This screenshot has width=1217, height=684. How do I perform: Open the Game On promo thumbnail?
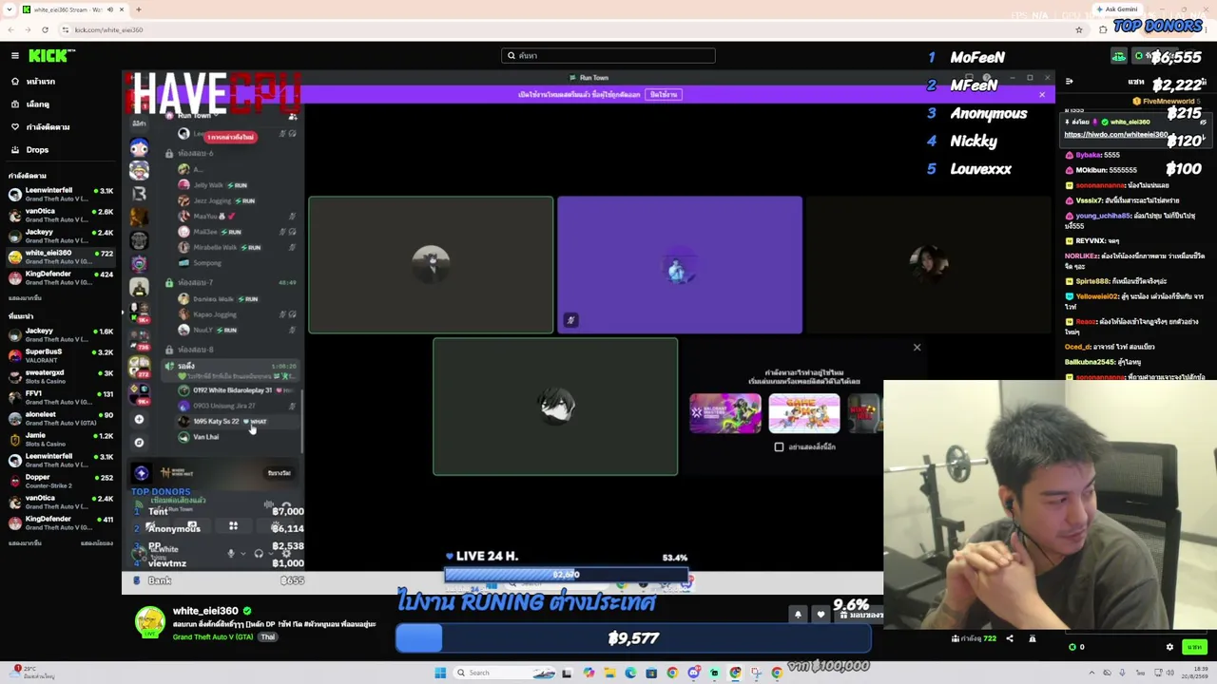[804, 413]
